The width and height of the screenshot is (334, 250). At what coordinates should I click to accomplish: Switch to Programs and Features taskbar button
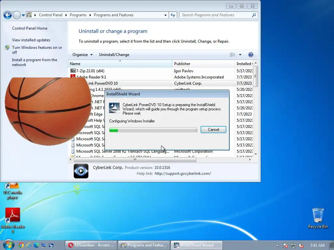tap(144, 245)
